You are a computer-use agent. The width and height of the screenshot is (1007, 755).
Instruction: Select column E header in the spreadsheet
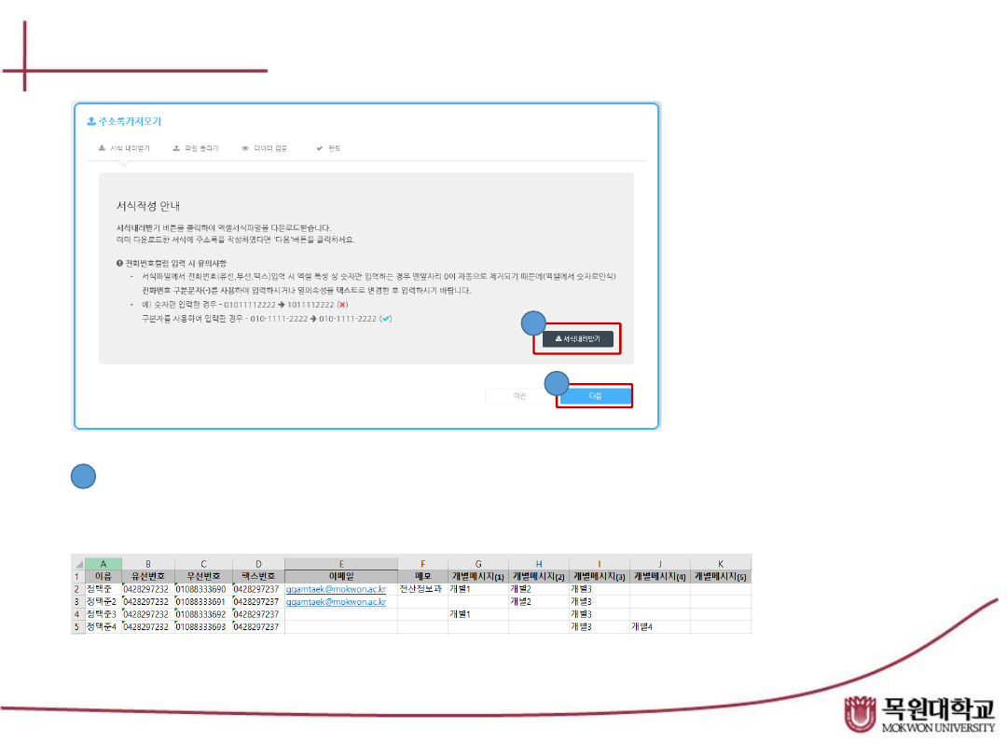[341, 563]
